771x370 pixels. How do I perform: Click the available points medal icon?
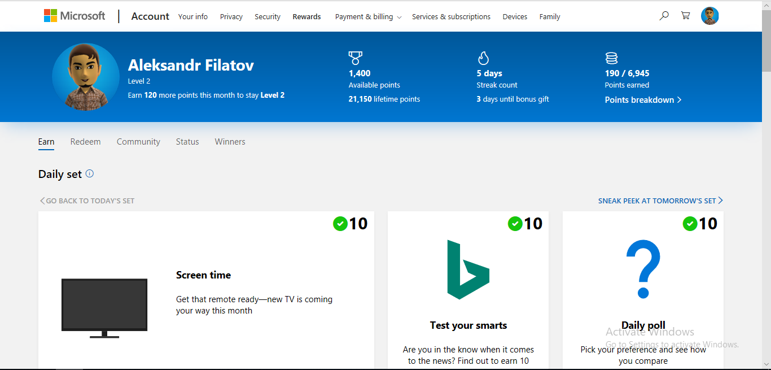[x=356, y=58]
